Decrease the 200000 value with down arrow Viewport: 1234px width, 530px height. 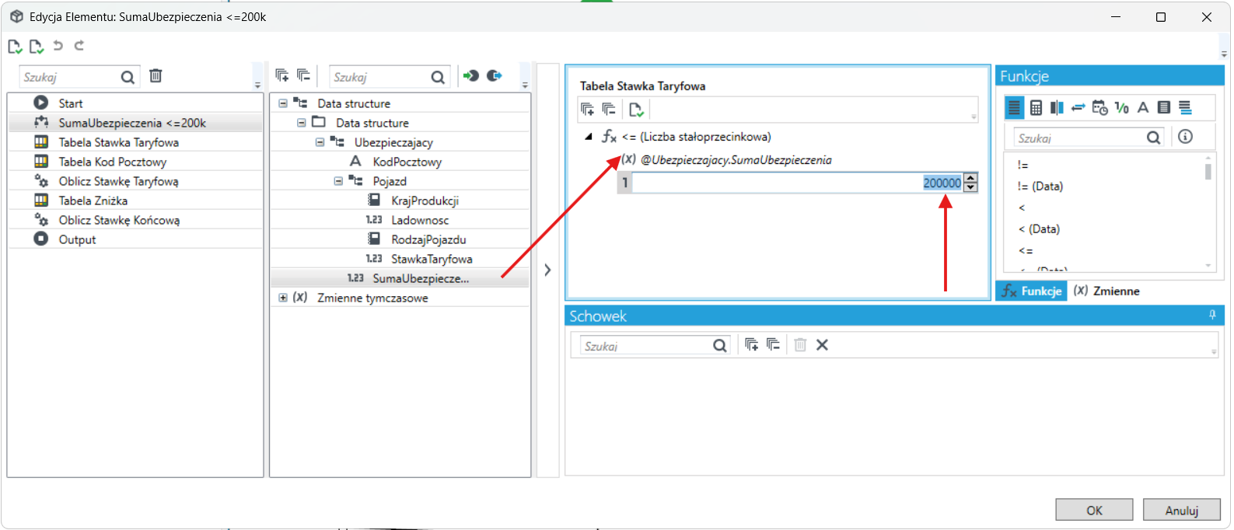pos(970,187)
